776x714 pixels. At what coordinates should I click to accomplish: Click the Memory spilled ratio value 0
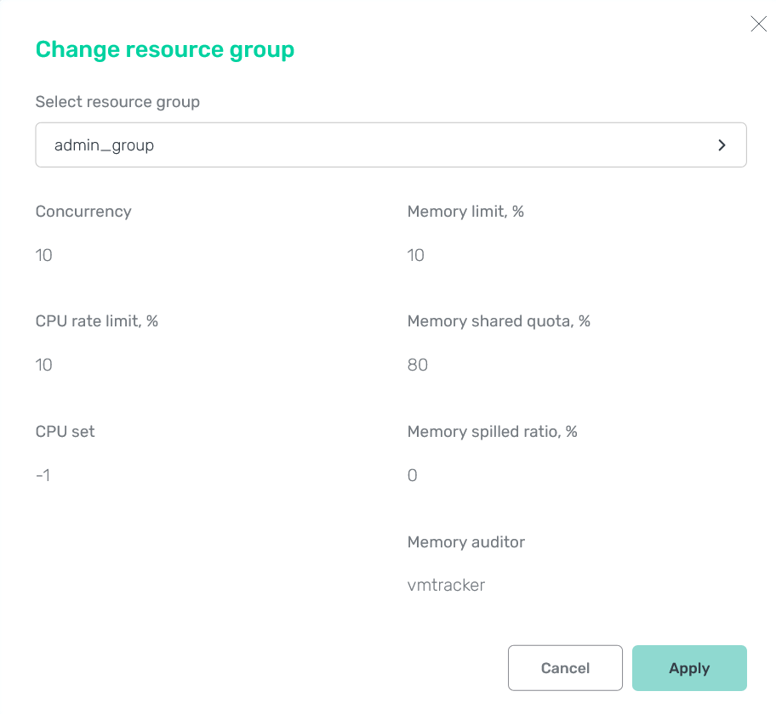[x=413, y=475]
